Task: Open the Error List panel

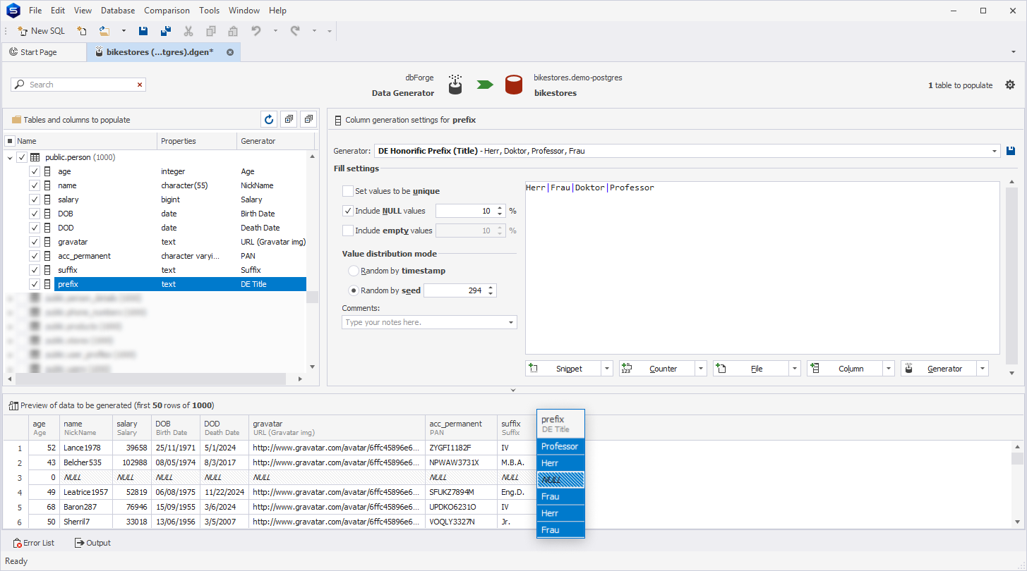Action: click(x=34, y=543)
